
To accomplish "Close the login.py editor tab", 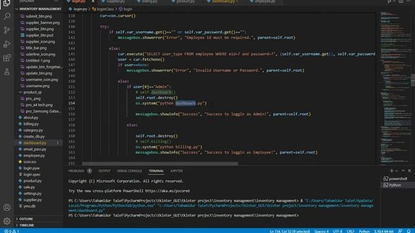I will (93, 1).
